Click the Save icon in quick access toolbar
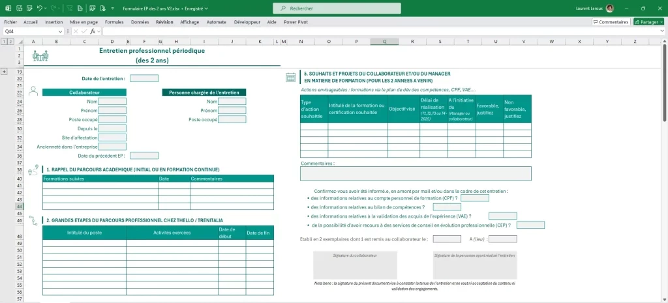Viewport: 668px width, 303px height. point(19,8)
